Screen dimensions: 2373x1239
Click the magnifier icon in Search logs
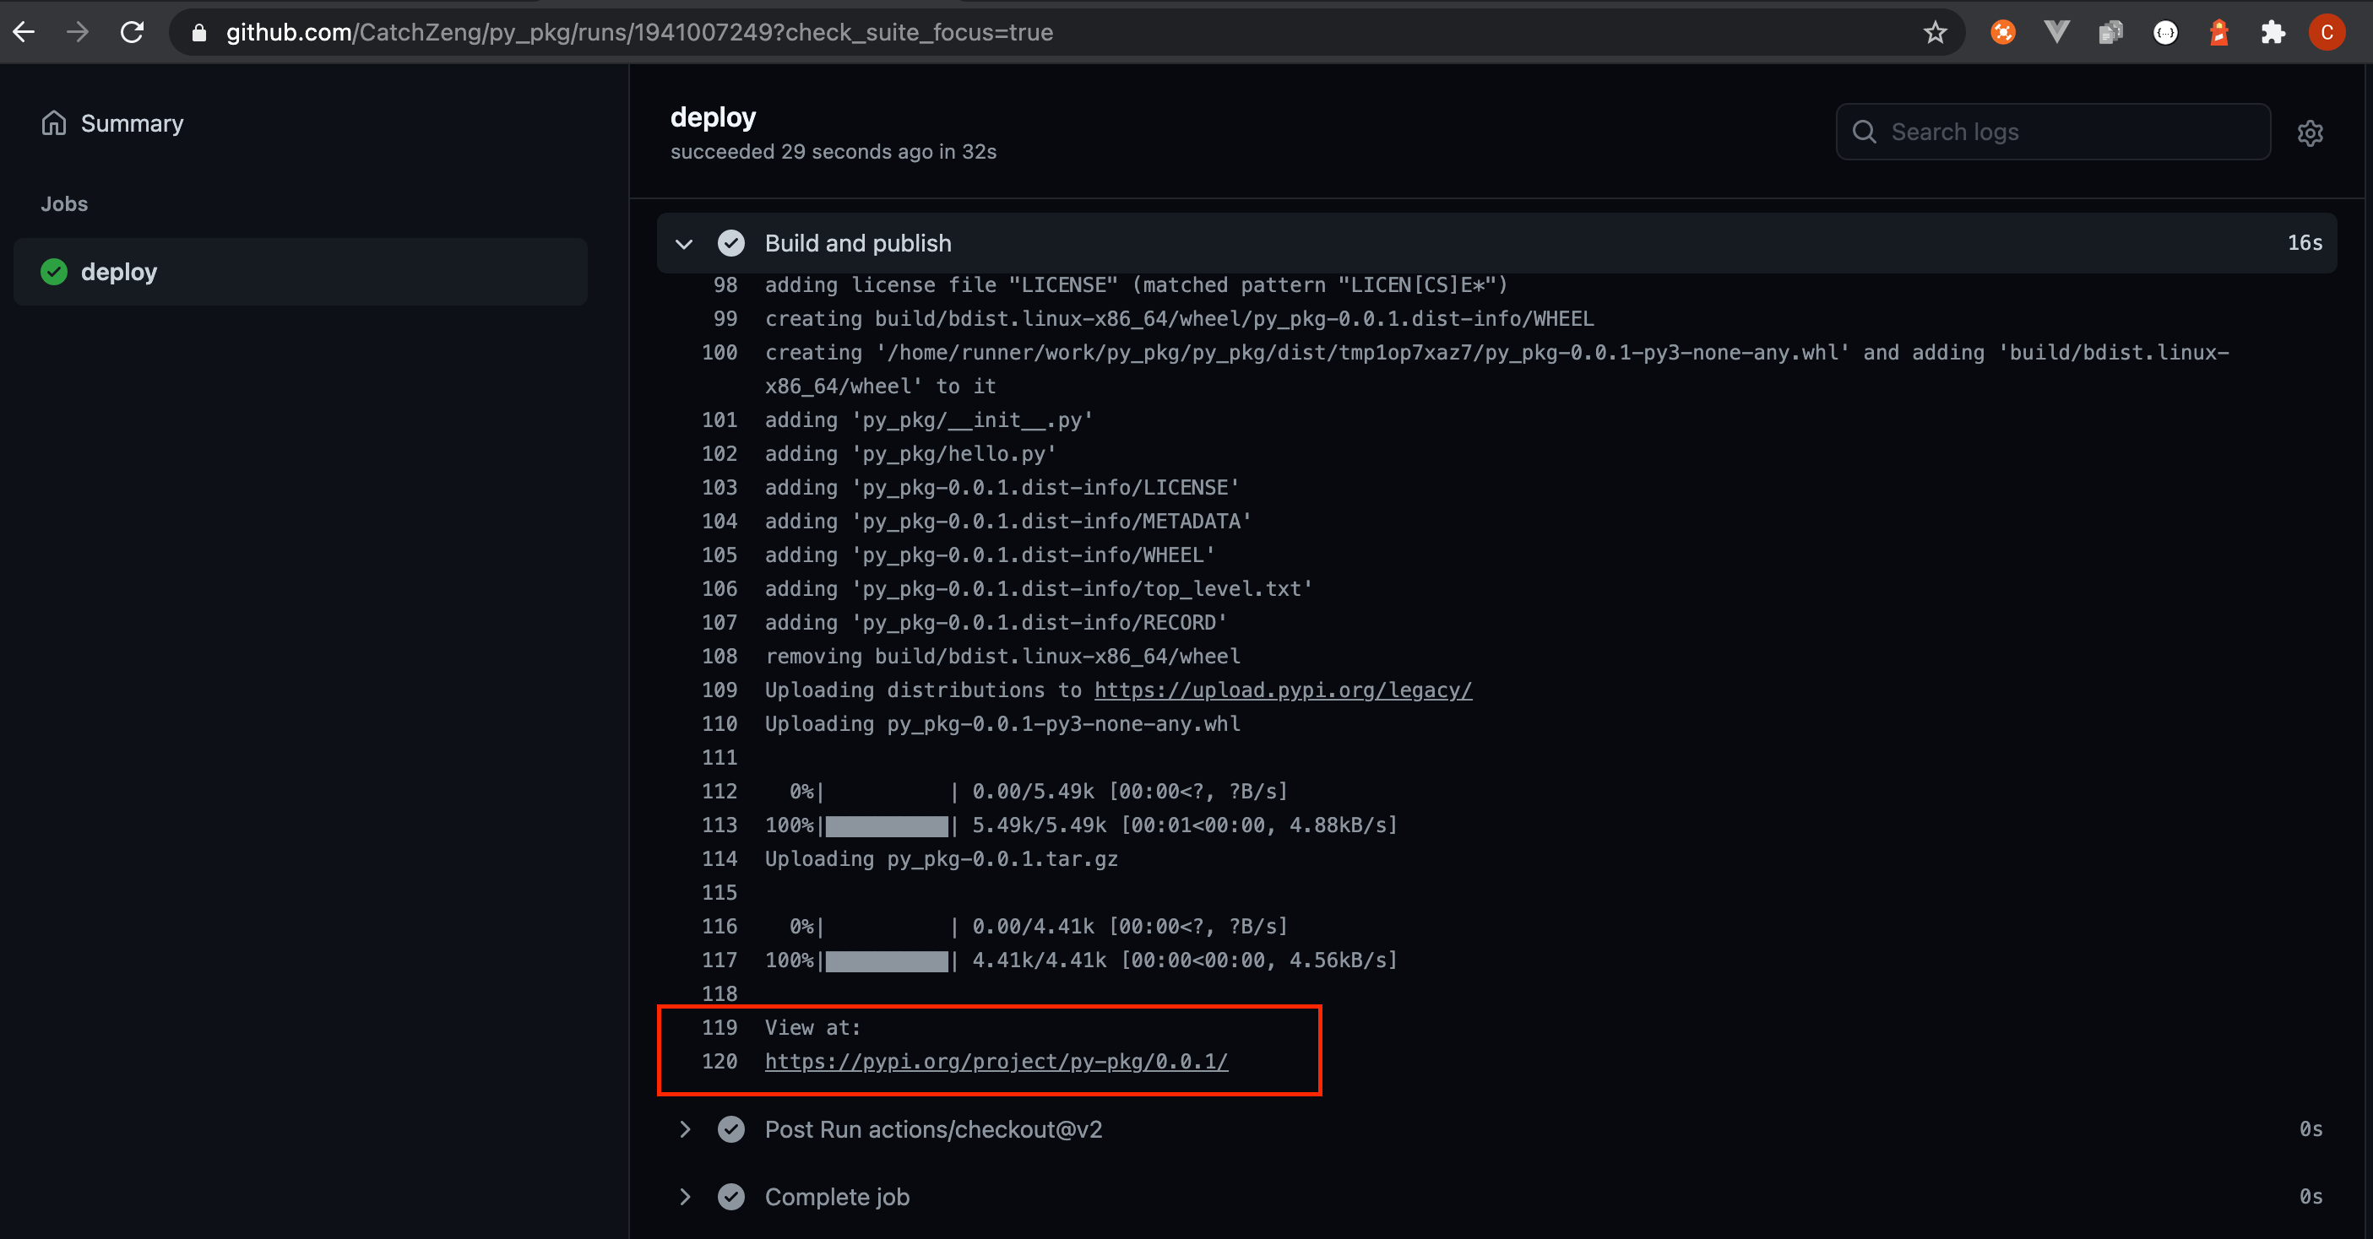[1865, 132]
